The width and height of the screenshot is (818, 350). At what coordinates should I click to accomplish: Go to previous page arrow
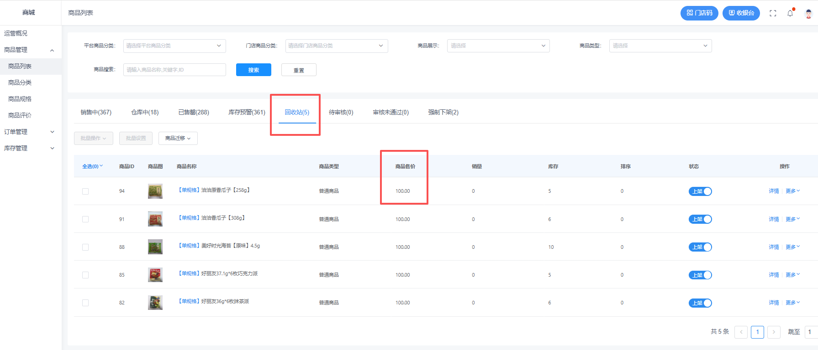click(x=741, y=332)
